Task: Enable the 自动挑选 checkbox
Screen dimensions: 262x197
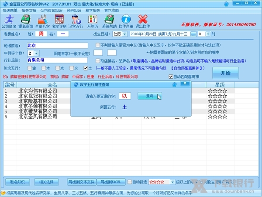Action: (130, 182)
